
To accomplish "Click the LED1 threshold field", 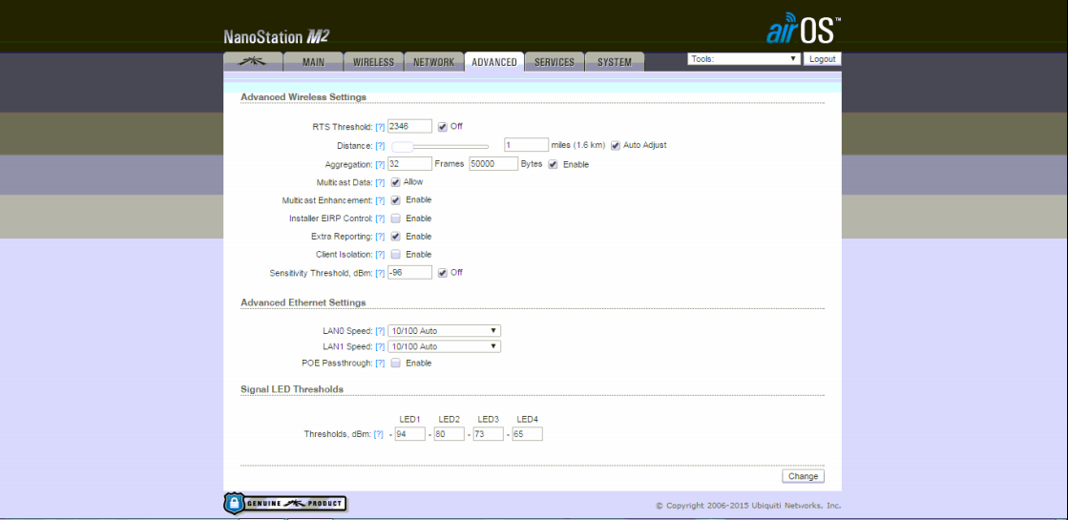I will coord(410,434).
